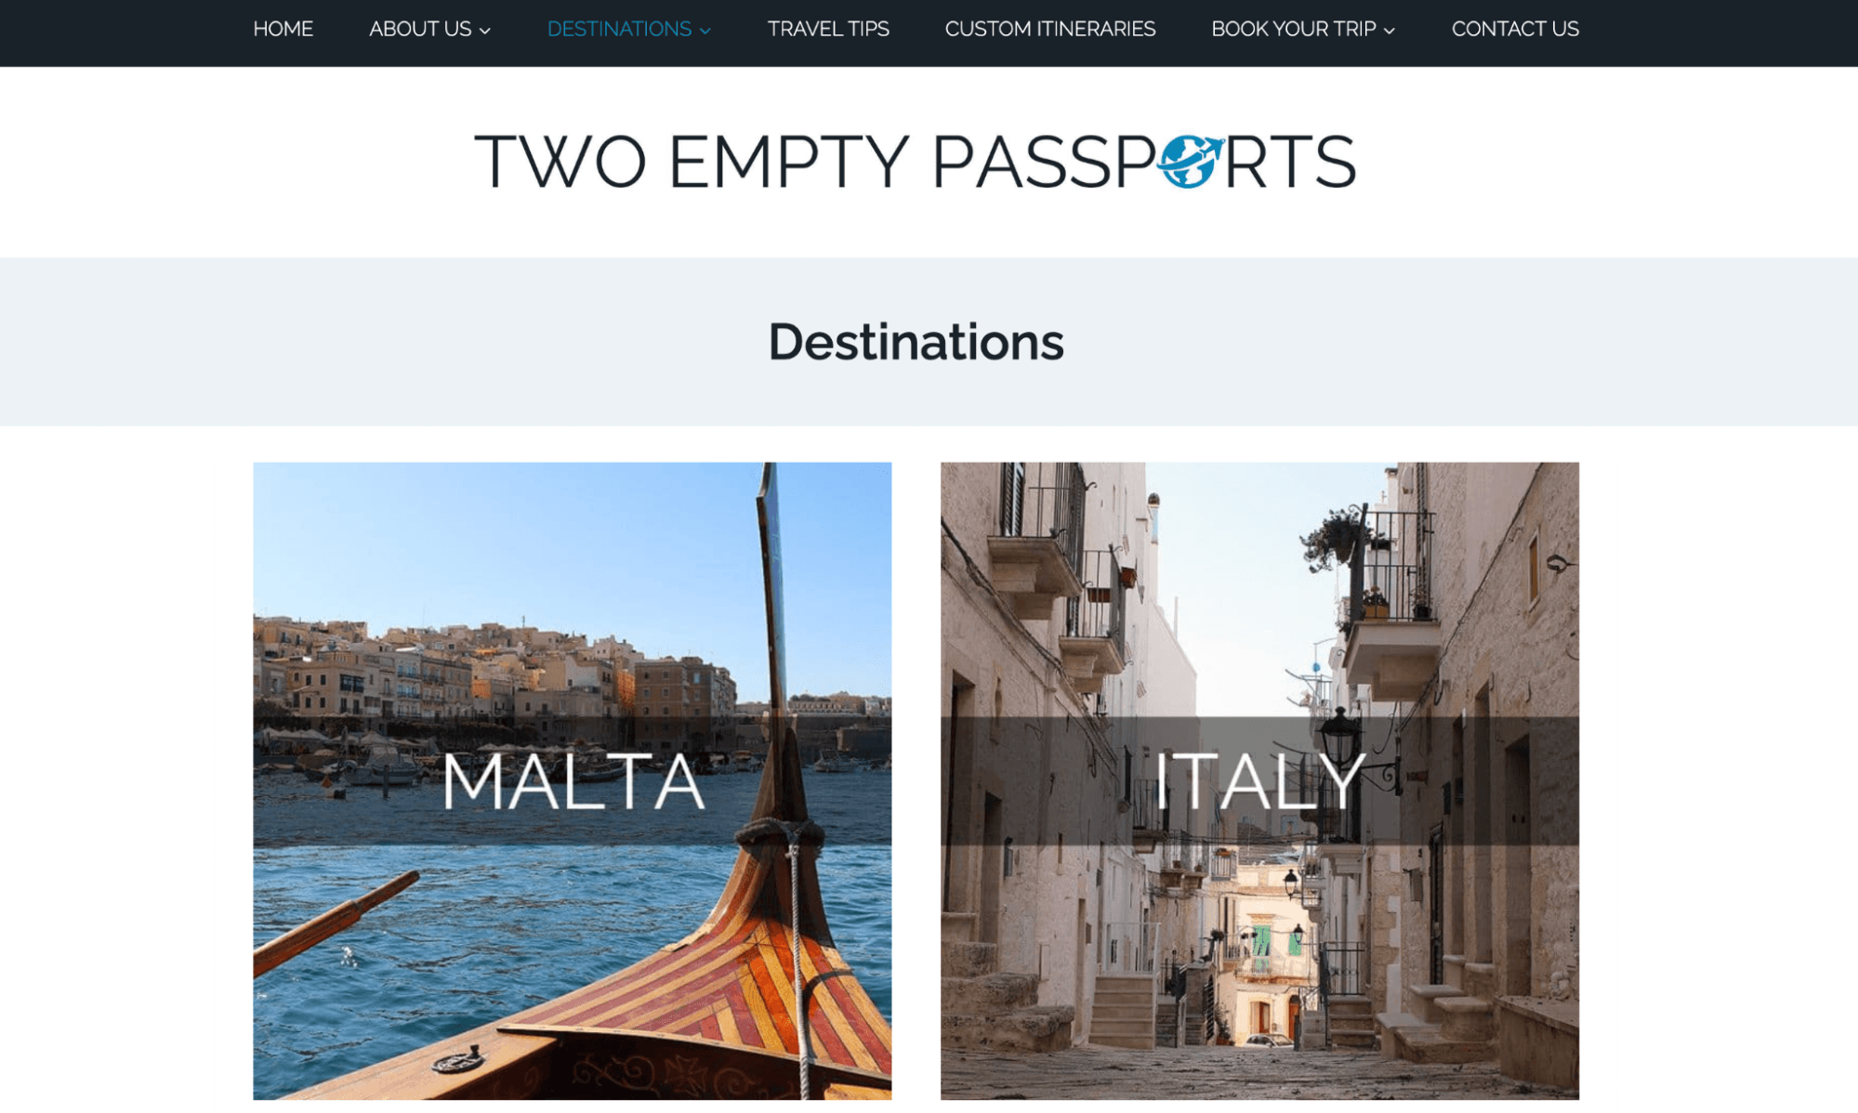Screen dimensions: 1858x1113
Task: Select the Destinations menu label
Action: [x=619, y=29]
